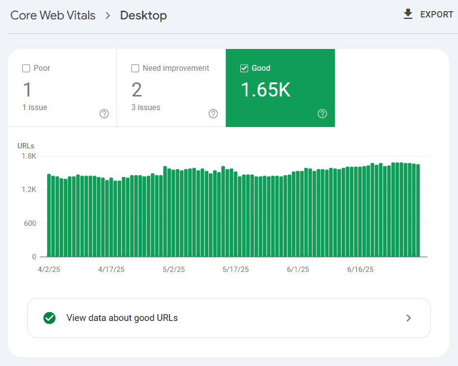458x366 pixels.
Task: Click the URLs axis label
Action: [x=26, y=146]
